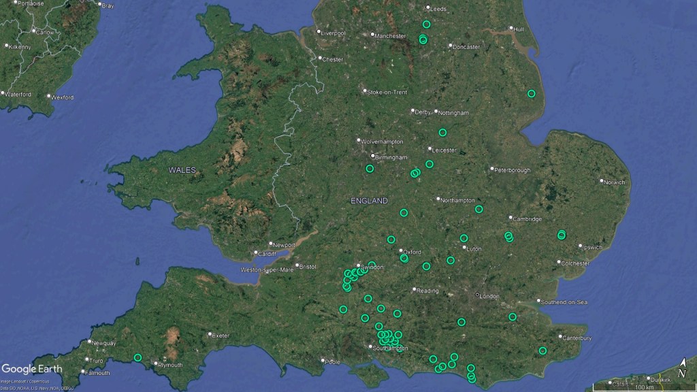The height and width of the screenshot is (392, 697).
Task: Select the Southampton place label
Action: click(389, 348)
